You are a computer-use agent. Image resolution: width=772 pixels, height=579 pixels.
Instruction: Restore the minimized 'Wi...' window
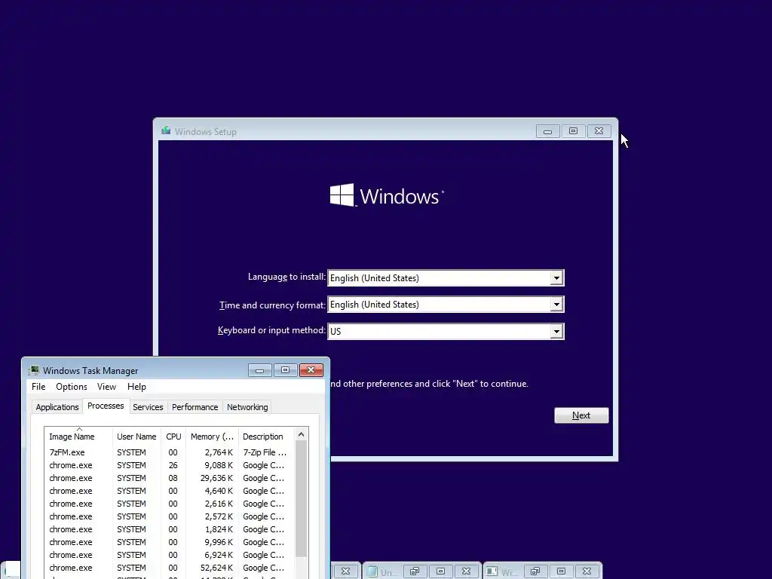(535, 571)
